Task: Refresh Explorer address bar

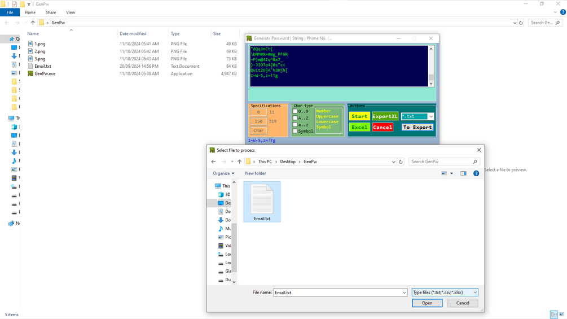Action: [521, 23]
